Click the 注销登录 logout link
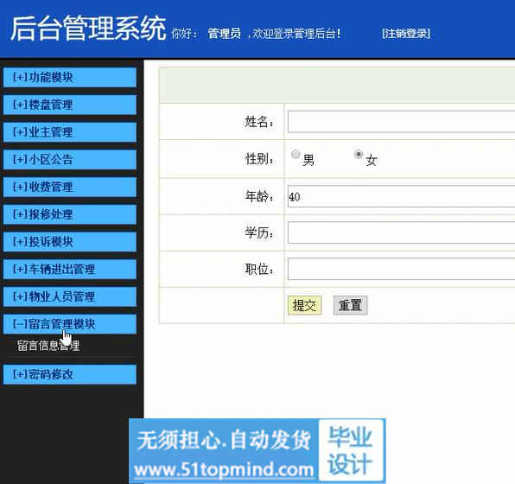 (406, 34)
